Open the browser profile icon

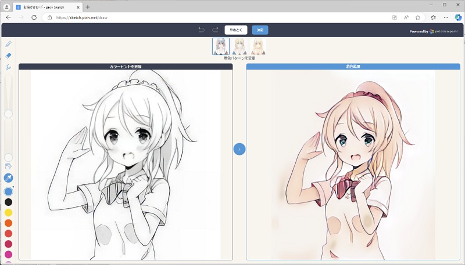coord(6,7)
